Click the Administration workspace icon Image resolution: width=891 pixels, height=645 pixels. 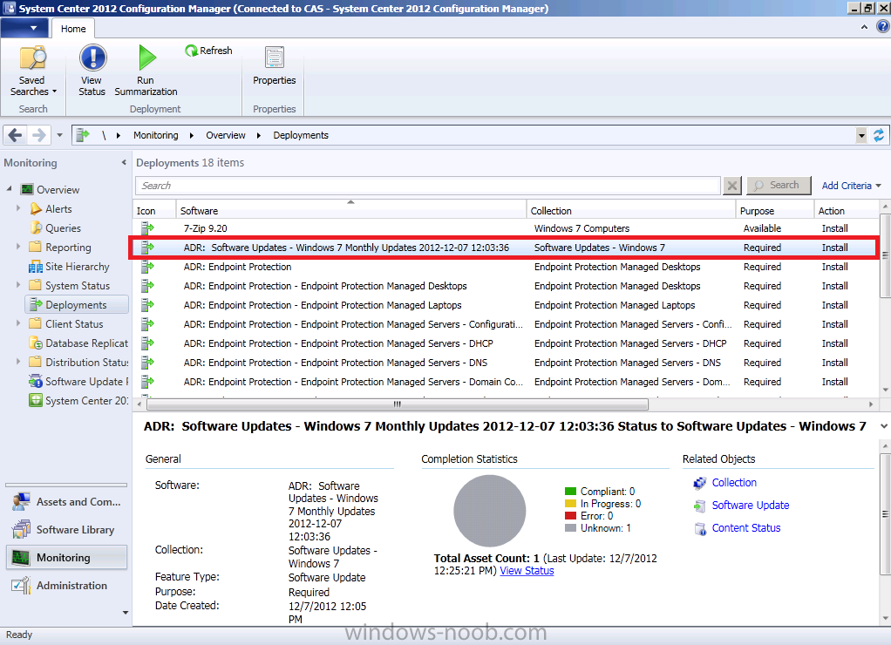click(22, 586)
